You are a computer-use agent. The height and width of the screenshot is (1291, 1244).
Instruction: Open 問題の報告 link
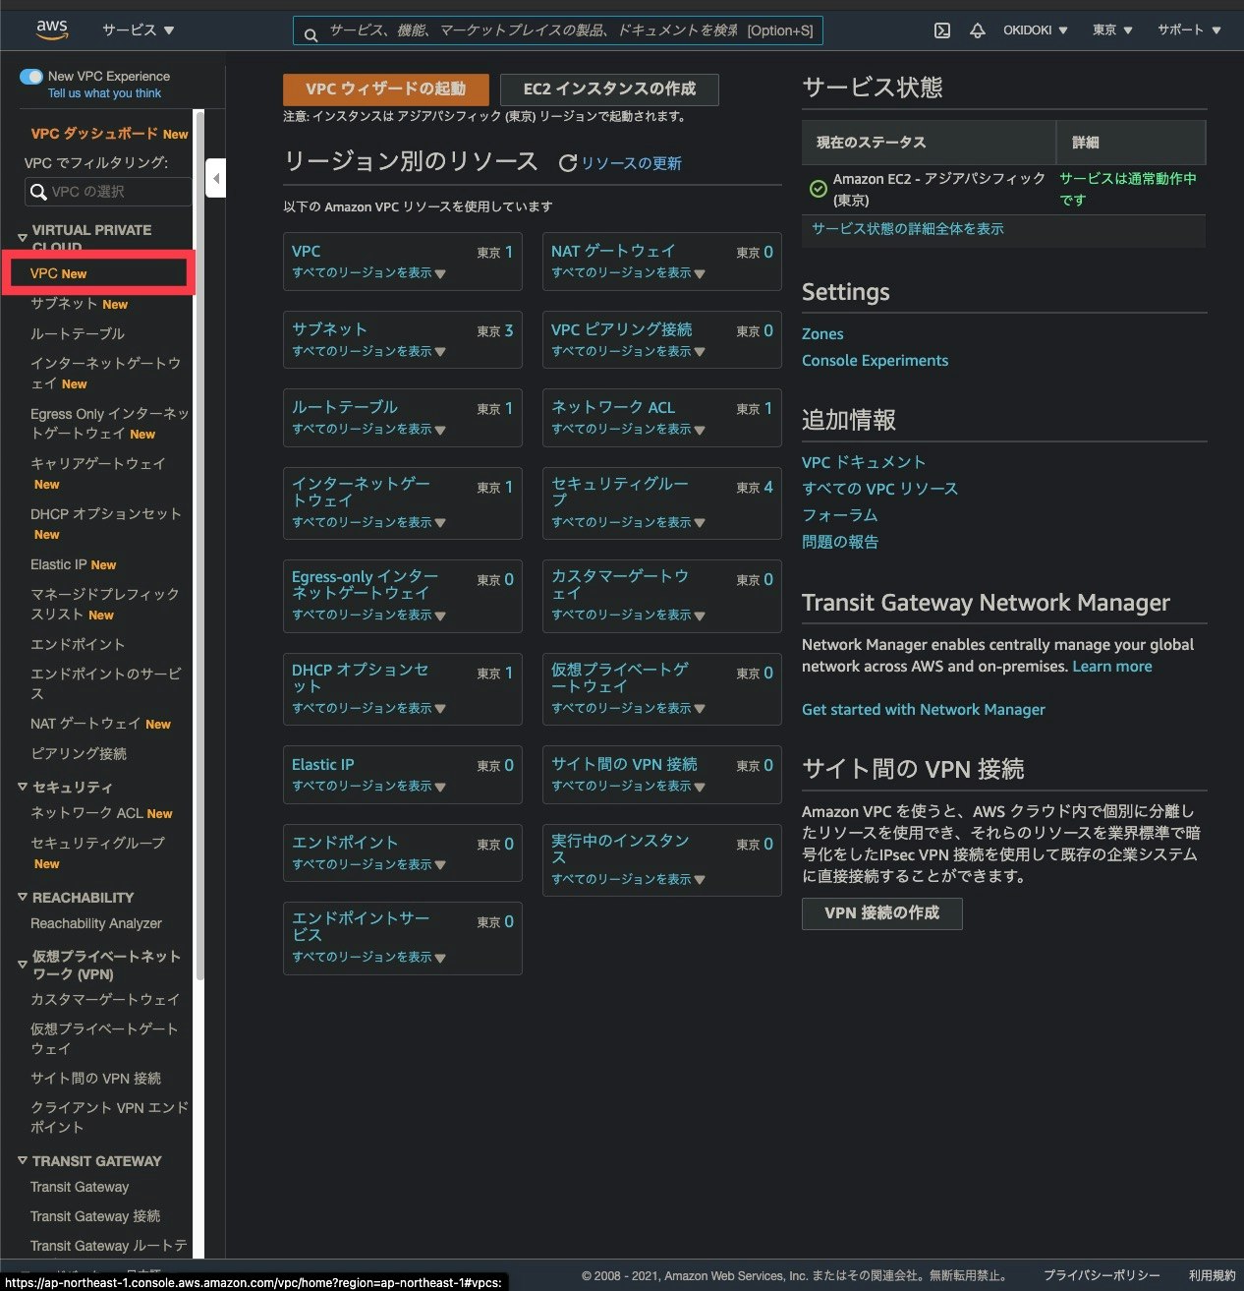pos(840,541)
